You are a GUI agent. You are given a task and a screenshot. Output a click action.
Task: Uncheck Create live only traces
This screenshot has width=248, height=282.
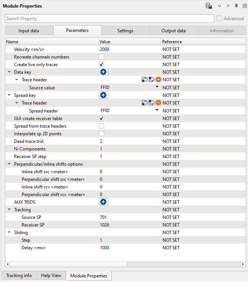[x=101, y=65]
